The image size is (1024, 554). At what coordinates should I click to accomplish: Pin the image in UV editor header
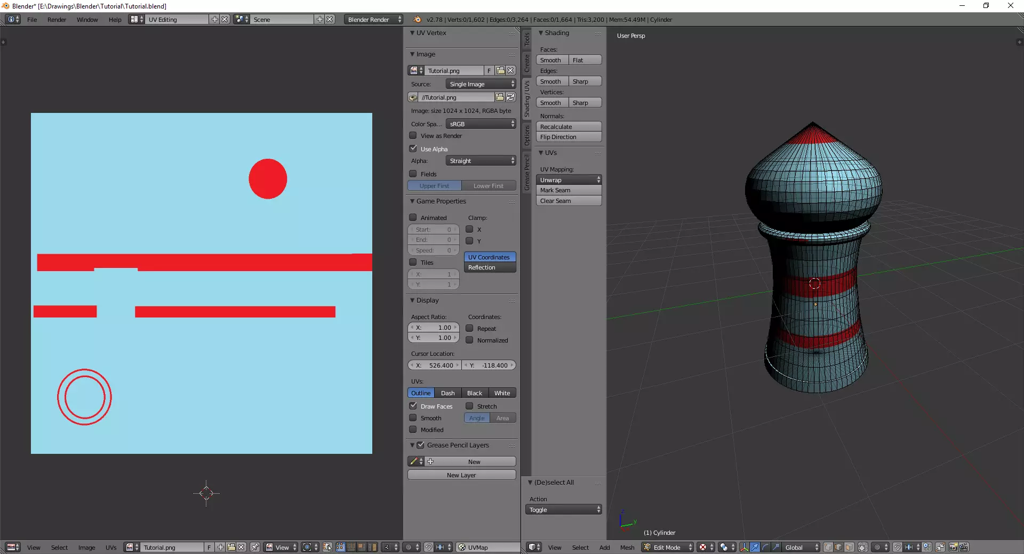(255, 547)
